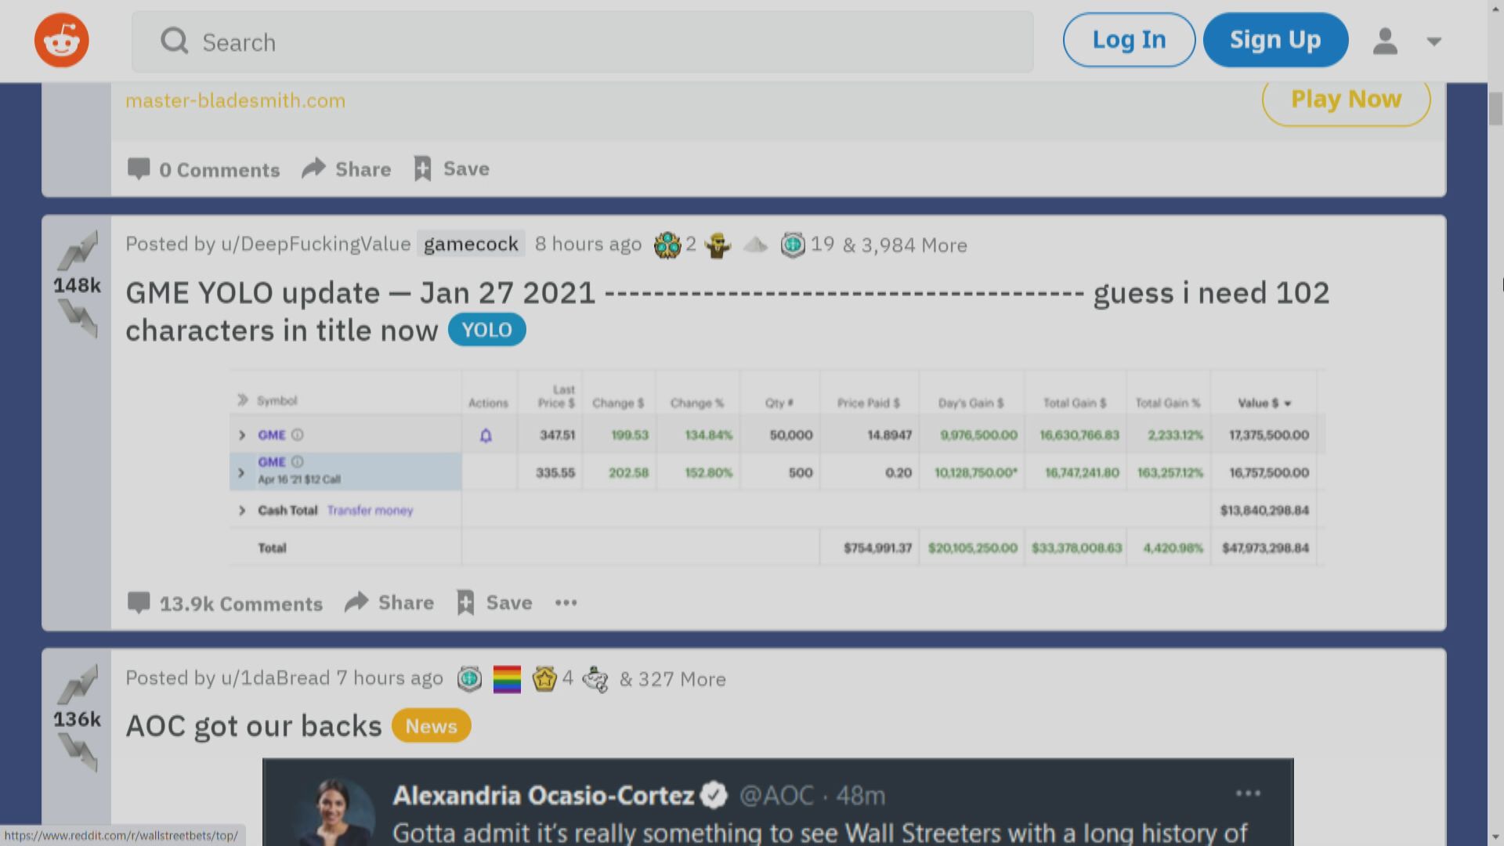Screen dimensions: 1504x846
Task: Open u/DeepFuckingValue profile link
Action: tap(316, 244)
